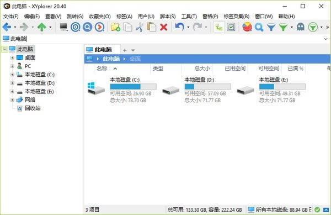Viewport: 331px width, 215px height.
Task: Add a new tab with plus button
Action: 125,50
